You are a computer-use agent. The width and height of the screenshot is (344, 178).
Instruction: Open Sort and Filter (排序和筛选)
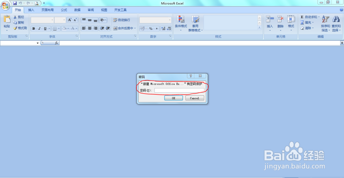325,24
